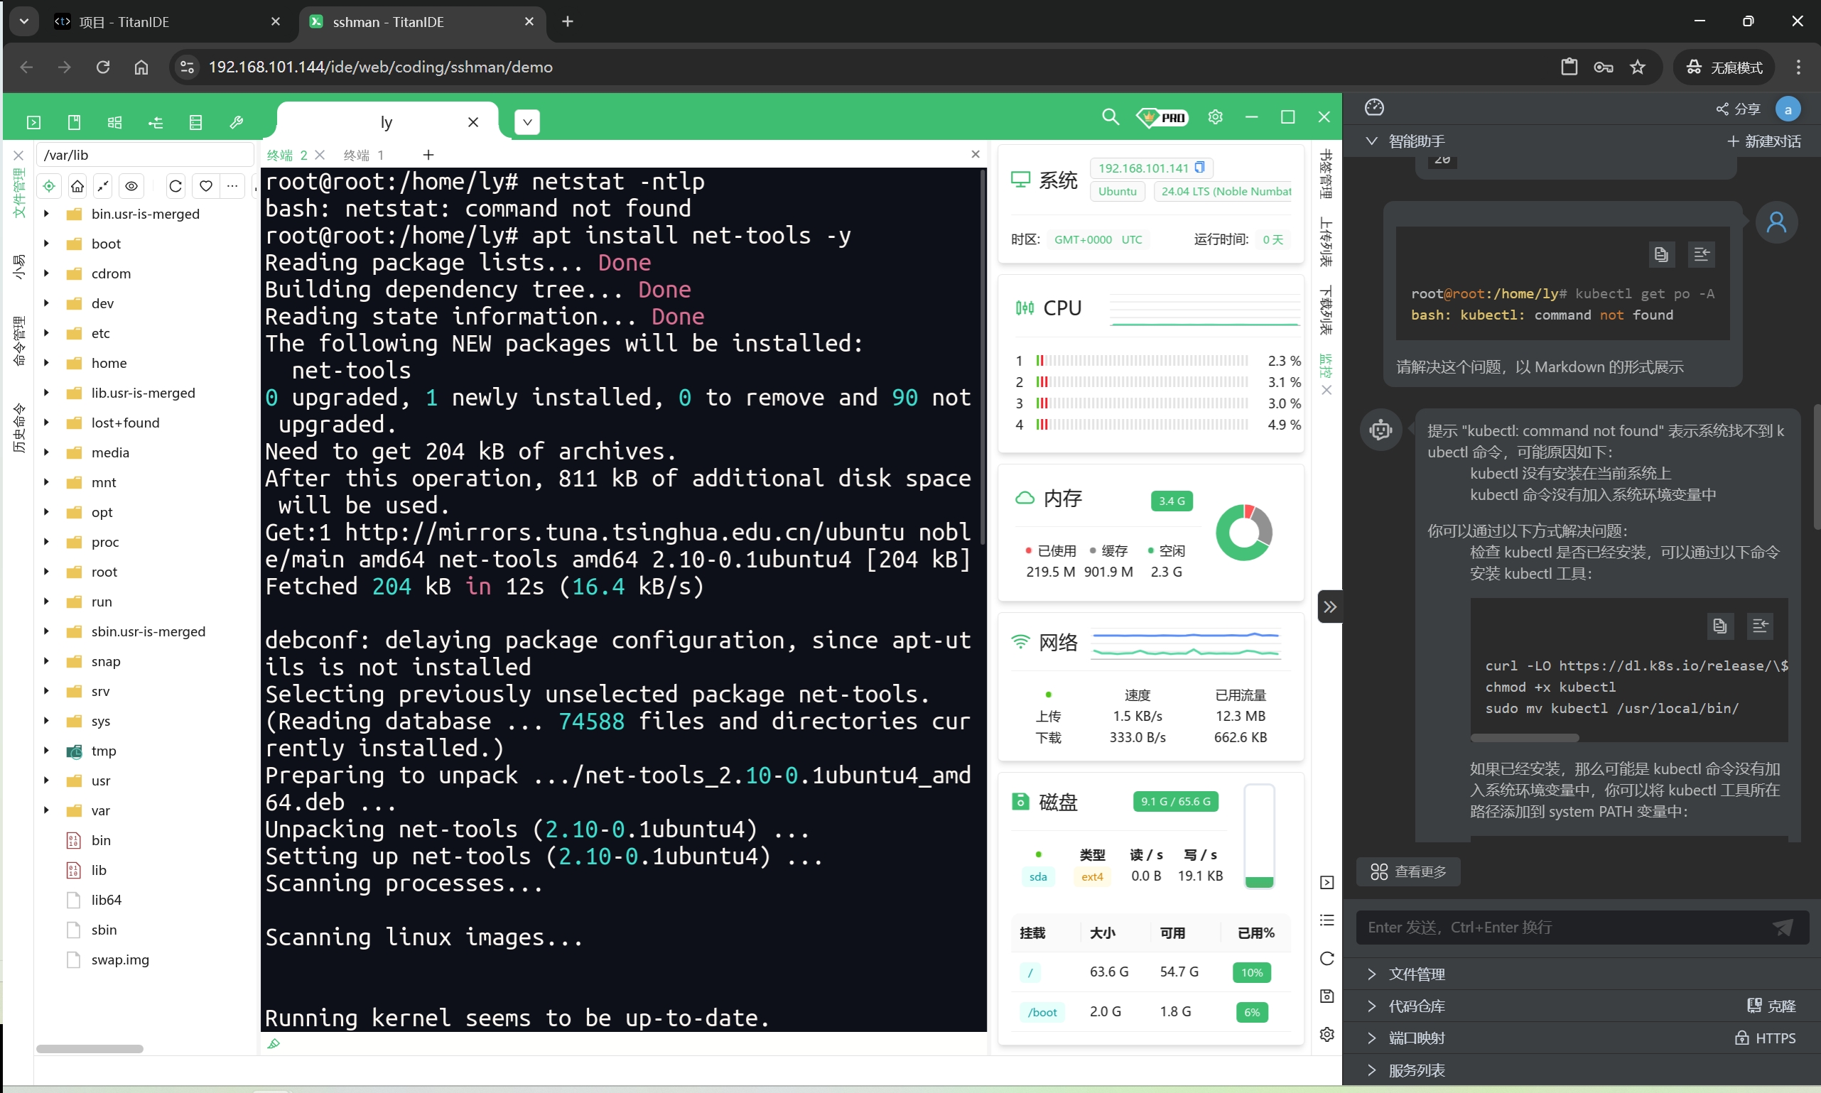The width and height of the screenshot is (1821, 1093).
Task: Switch to 终端 1 terminal tab
Action: [363, 155]
